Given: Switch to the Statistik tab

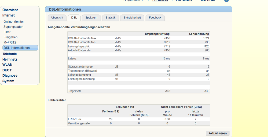Looking at the screenshot, I should coord(110,18).
